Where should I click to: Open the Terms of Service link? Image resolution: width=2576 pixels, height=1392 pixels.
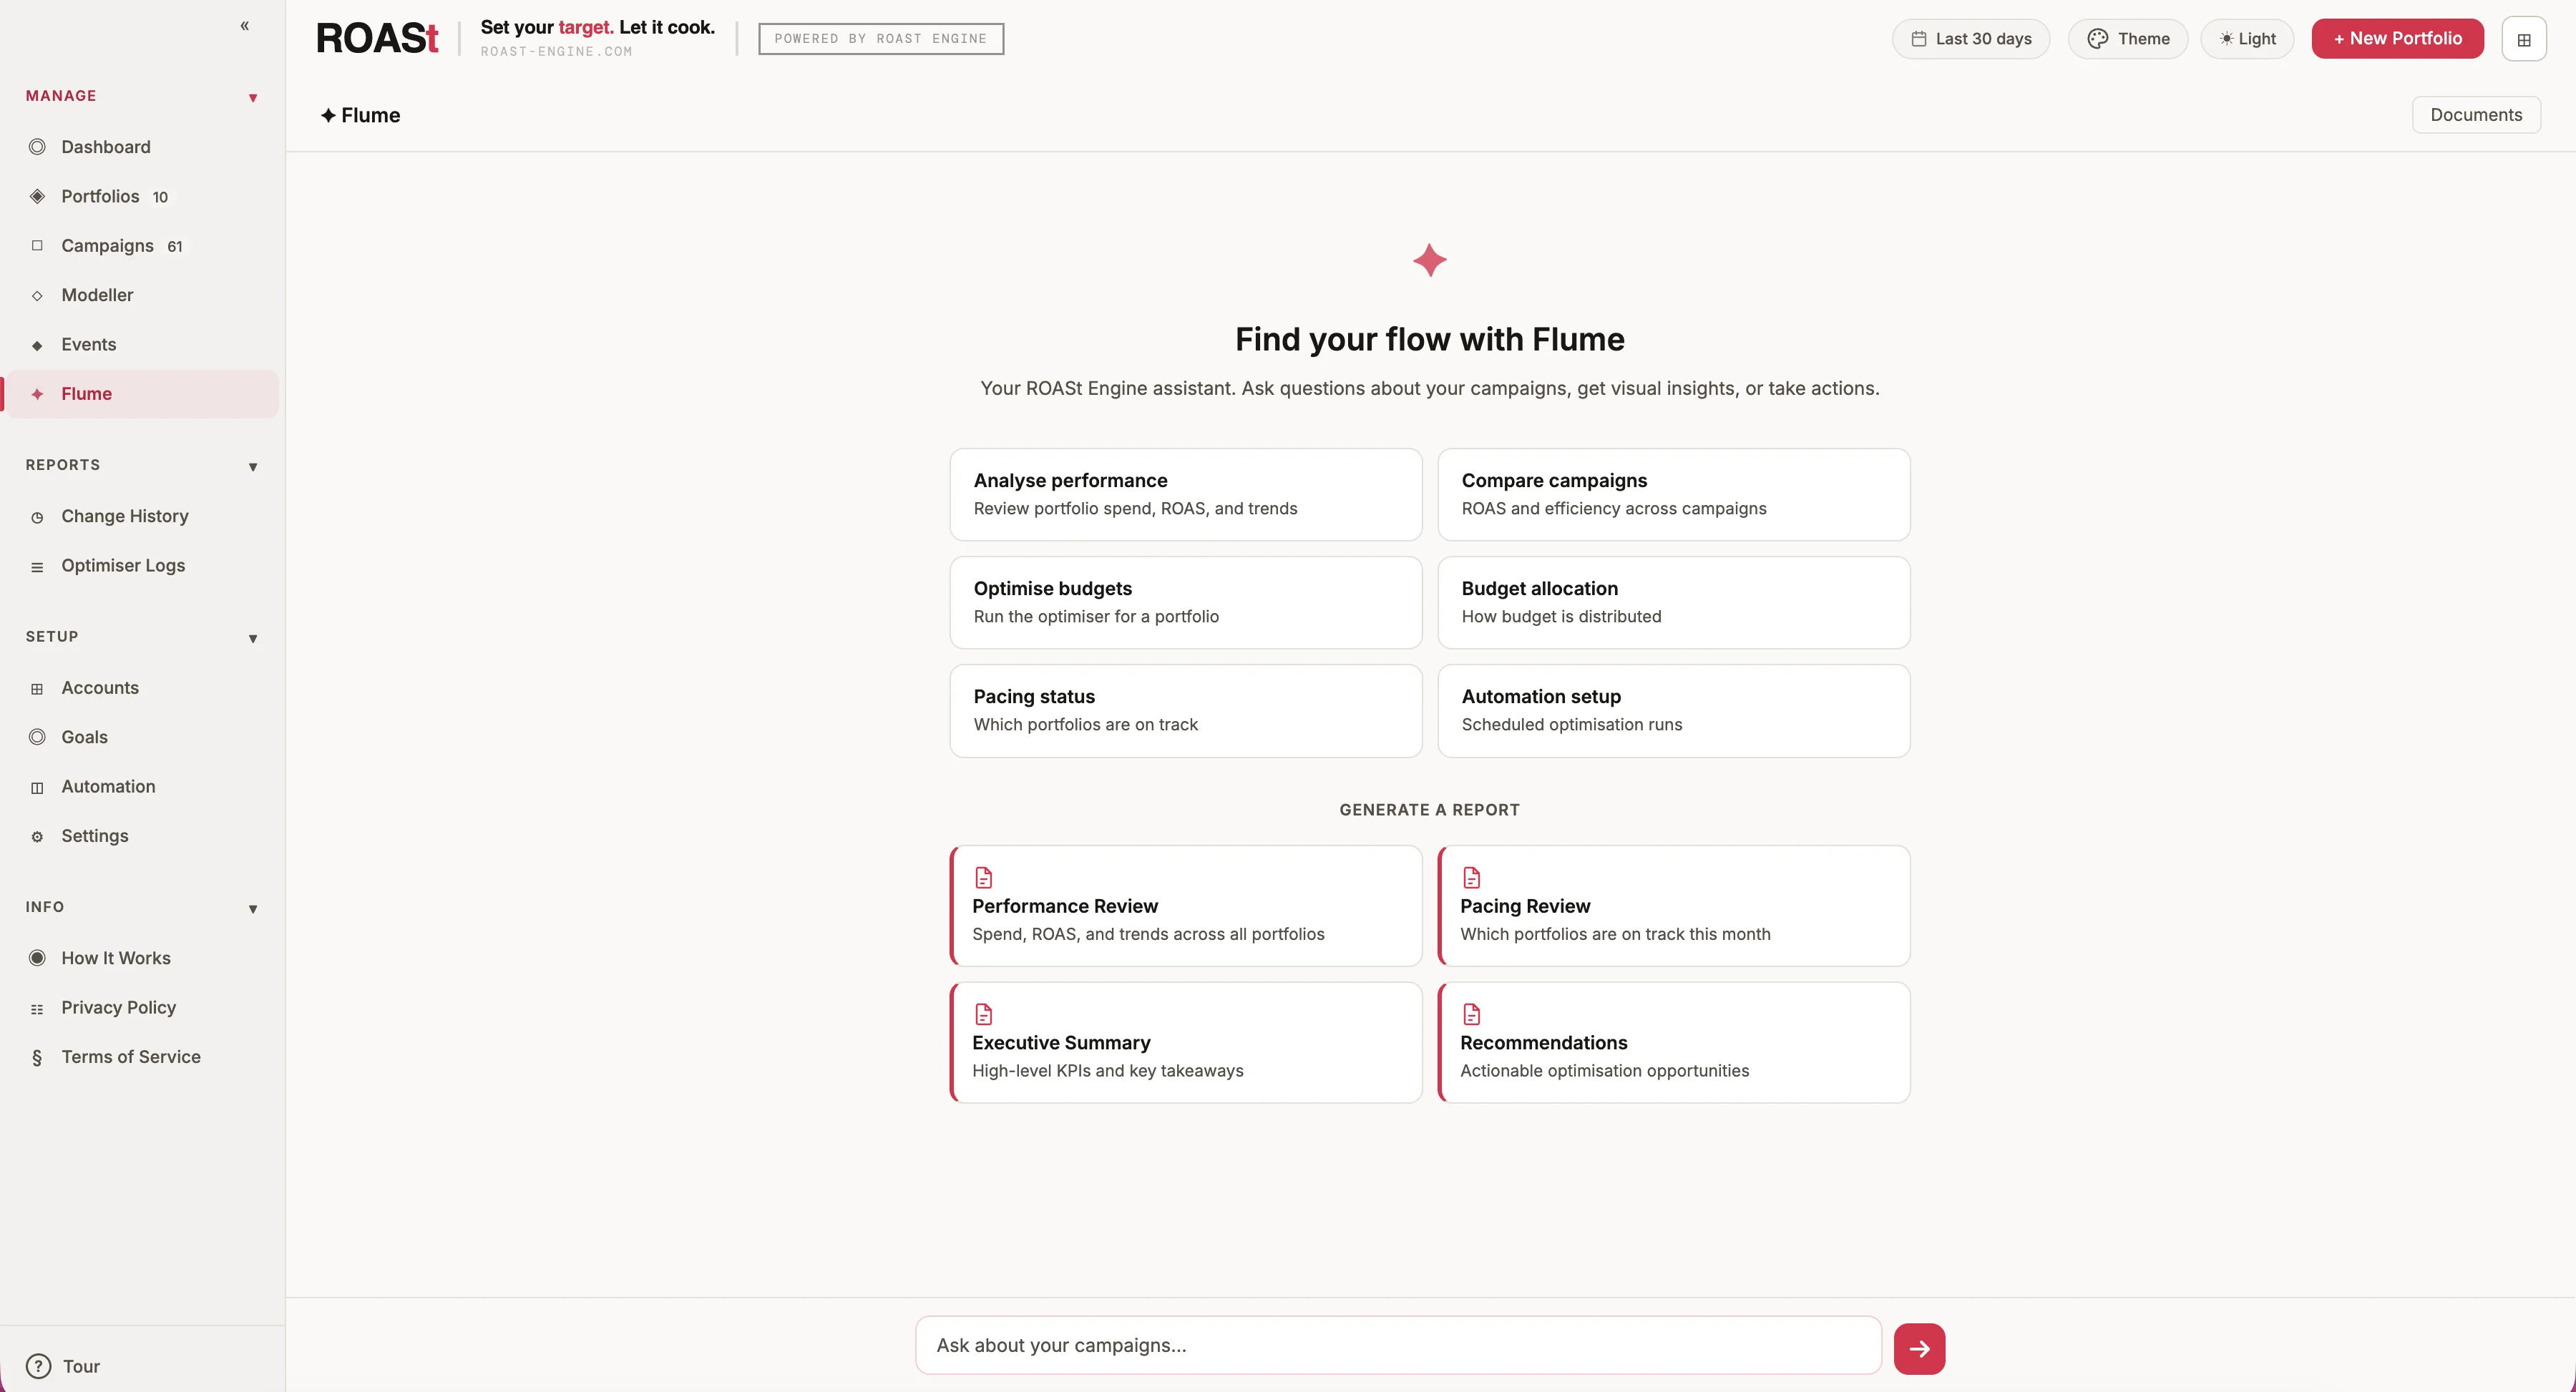[131, 1056]
